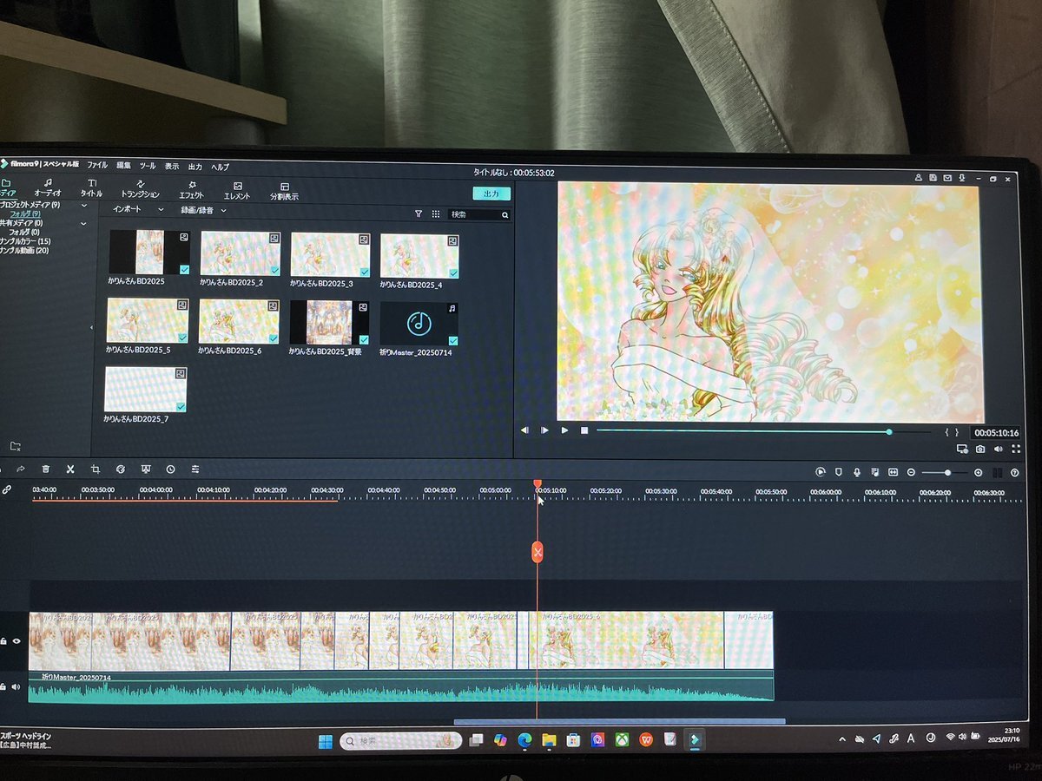Click the media 検索 search field

click(x=478, y=214)
